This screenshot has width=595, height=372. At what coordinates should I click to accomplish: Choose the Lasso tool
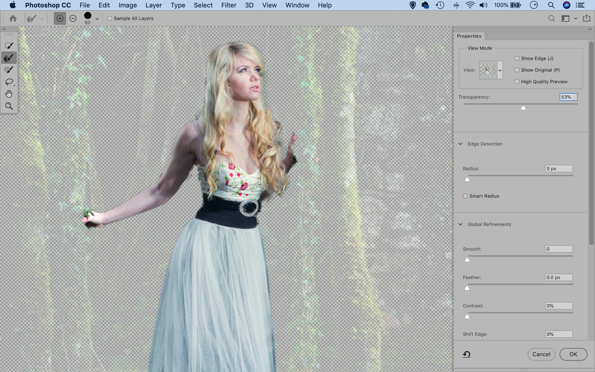click(x=8, y=81)
